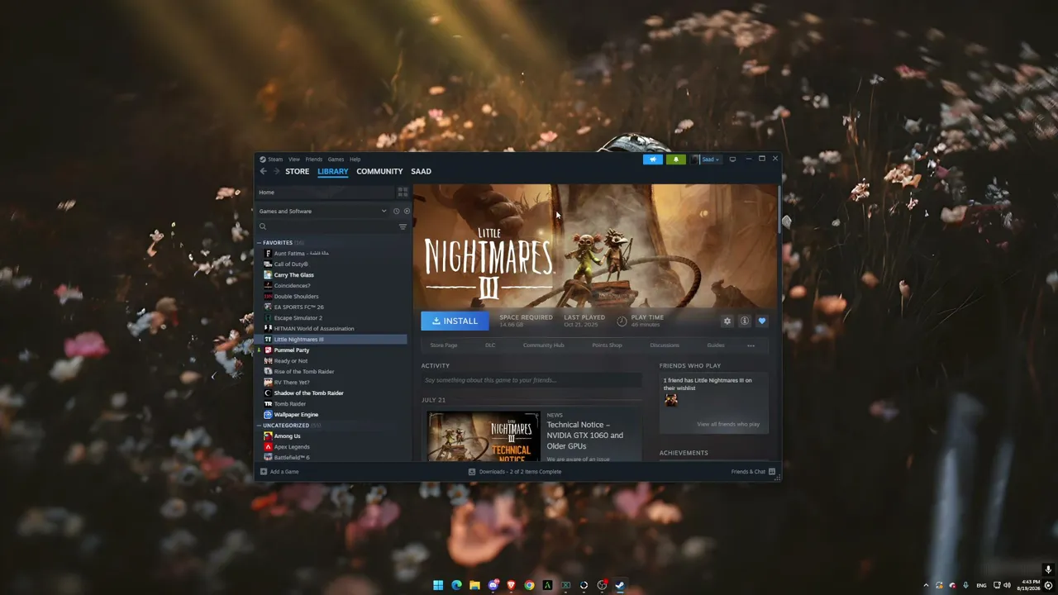Open the DLC link
The width and height of the screenshot is (1058, 595).
pyautogui.click(x=490, y=345)
